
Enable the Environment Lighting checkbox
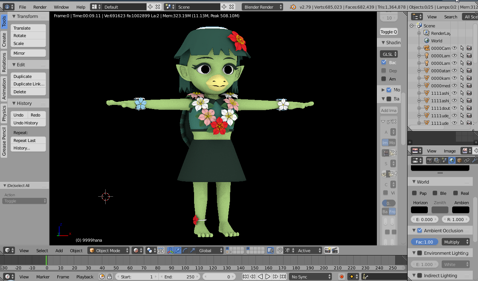(x=420, y=253)
